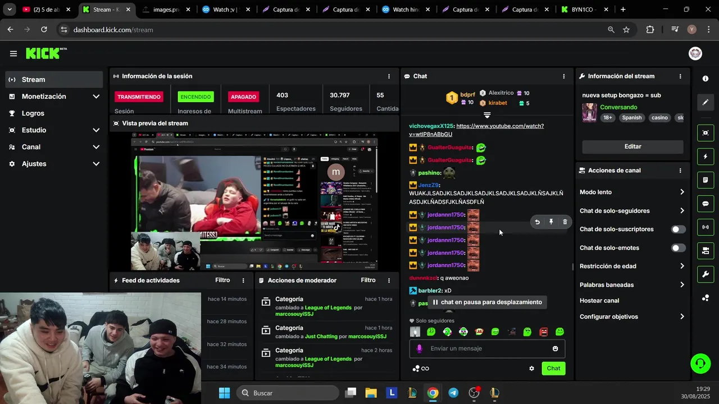Click the 'chat en pausa para desplazamiento' banner
The image size is (719, 404).
486,302
